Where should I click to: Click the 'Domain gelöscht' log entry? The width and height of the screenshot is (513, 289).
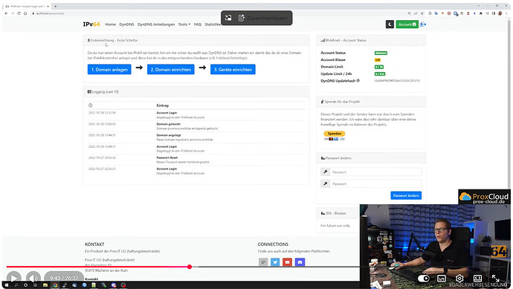[x=196, y=126]
